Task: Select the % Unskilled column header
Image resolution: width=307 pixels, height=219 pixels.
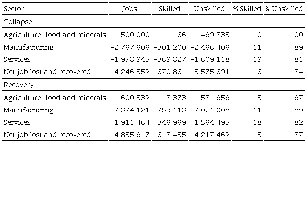Action: click(x=284, y=9)
